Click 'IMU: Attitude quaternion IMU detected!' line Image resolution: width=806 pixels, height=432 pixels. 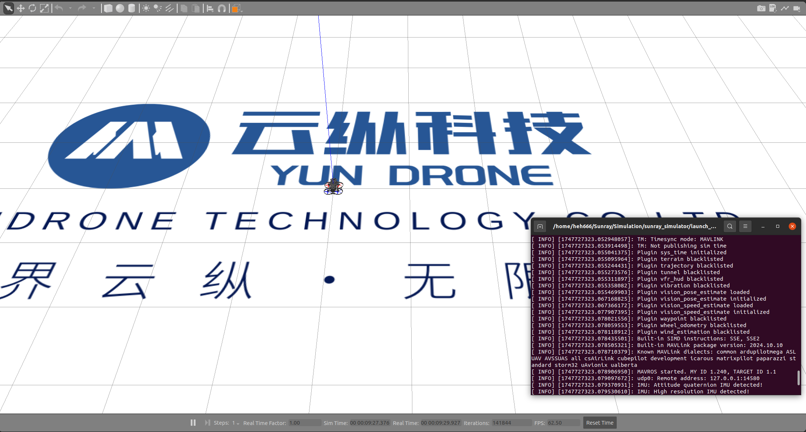click(x=647, y=385)
